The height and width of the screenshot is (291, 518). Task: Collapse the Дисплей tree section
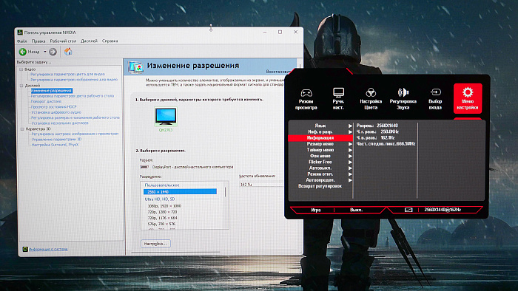pyautogui.click(x=21, y=86)
